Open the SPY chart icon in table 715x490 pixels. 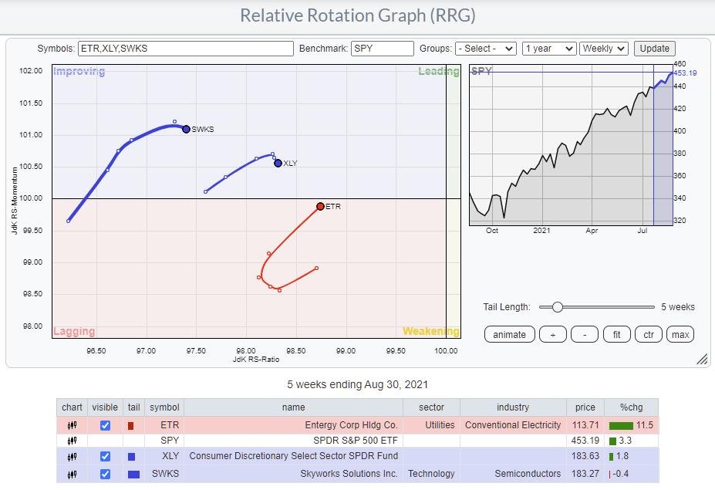72,441
